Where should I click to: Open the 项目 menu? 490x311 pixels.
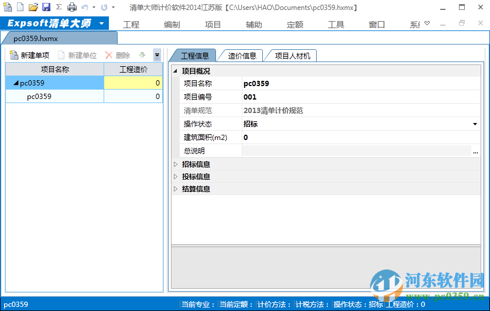(x=213, y=25)
